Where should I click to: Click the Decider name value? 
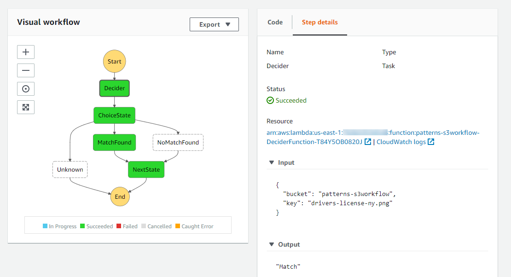click(x=278, y=66)
